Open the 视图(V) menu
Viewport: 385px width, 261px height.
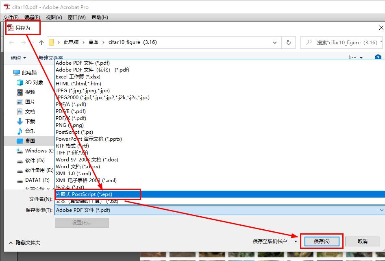pyautogui.click(x=53, y=17)
